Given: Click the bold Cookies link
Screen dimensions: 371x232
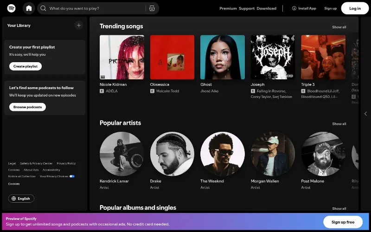Looking at the screenshot, I should [x=14, y=184].
